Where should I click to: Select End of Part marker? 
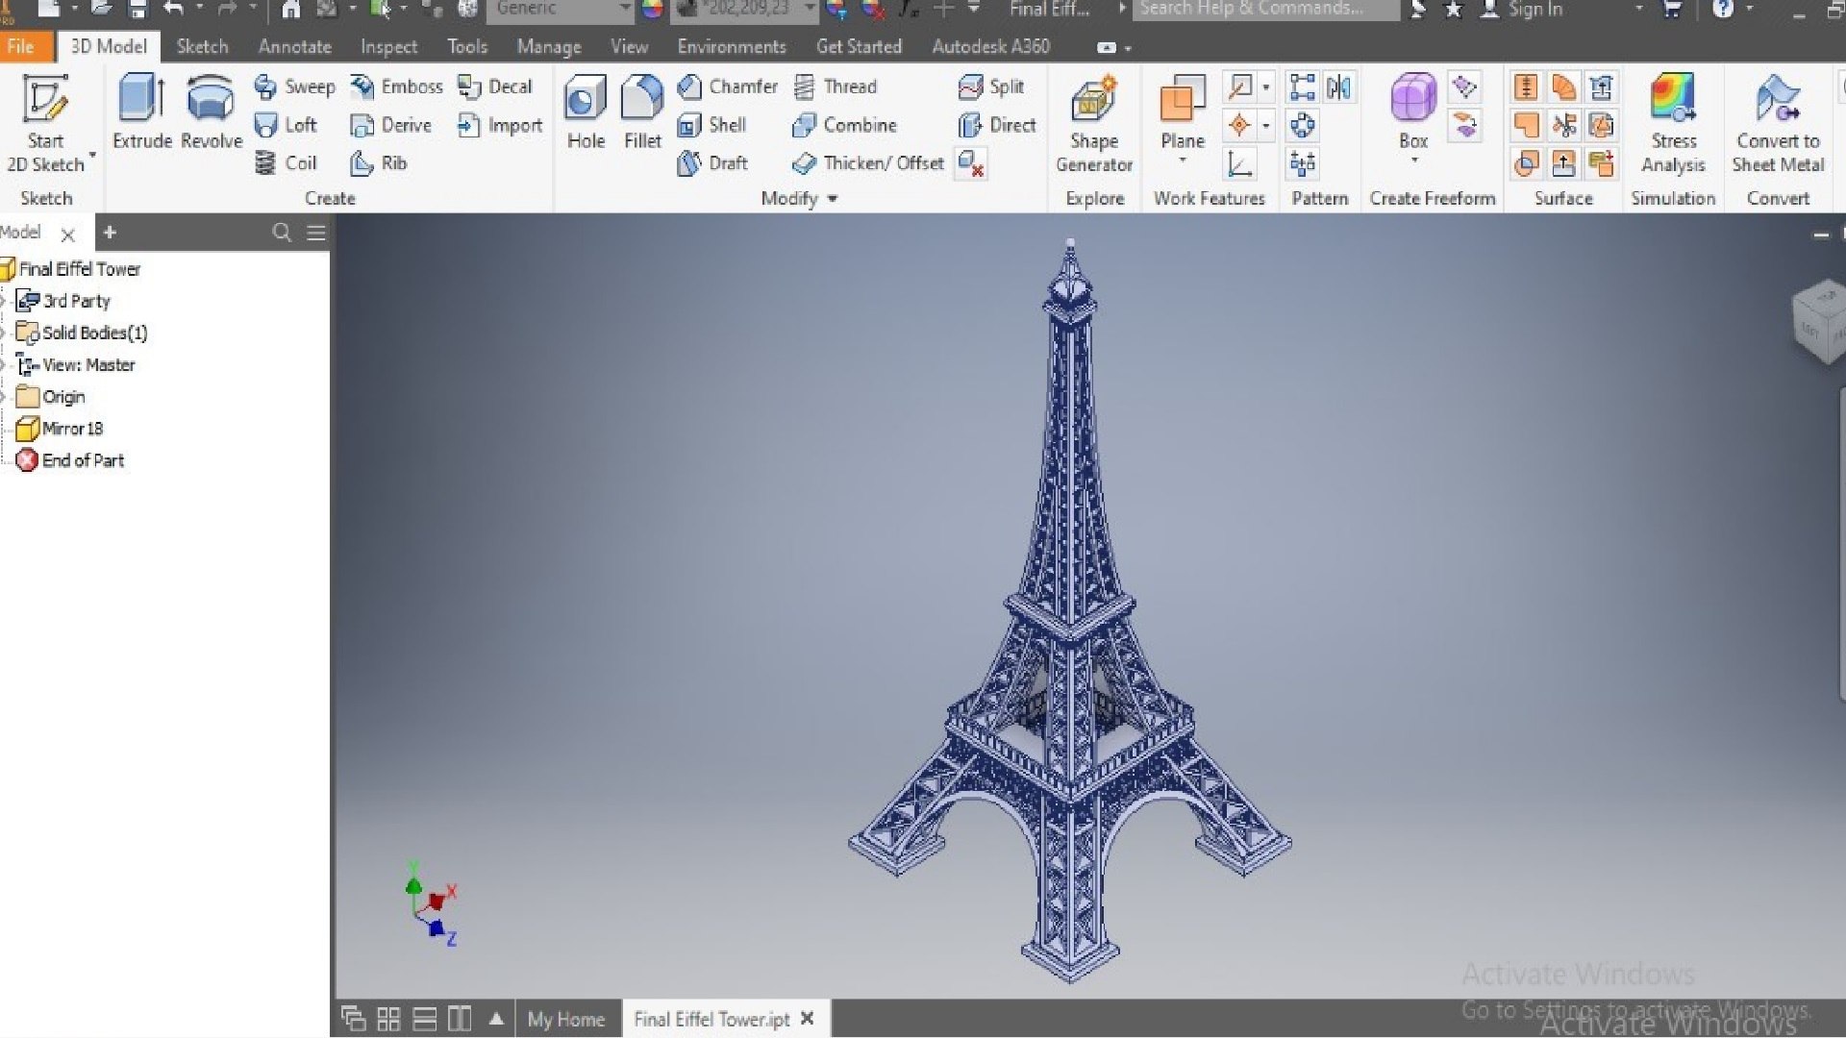(x=70, y=460)
